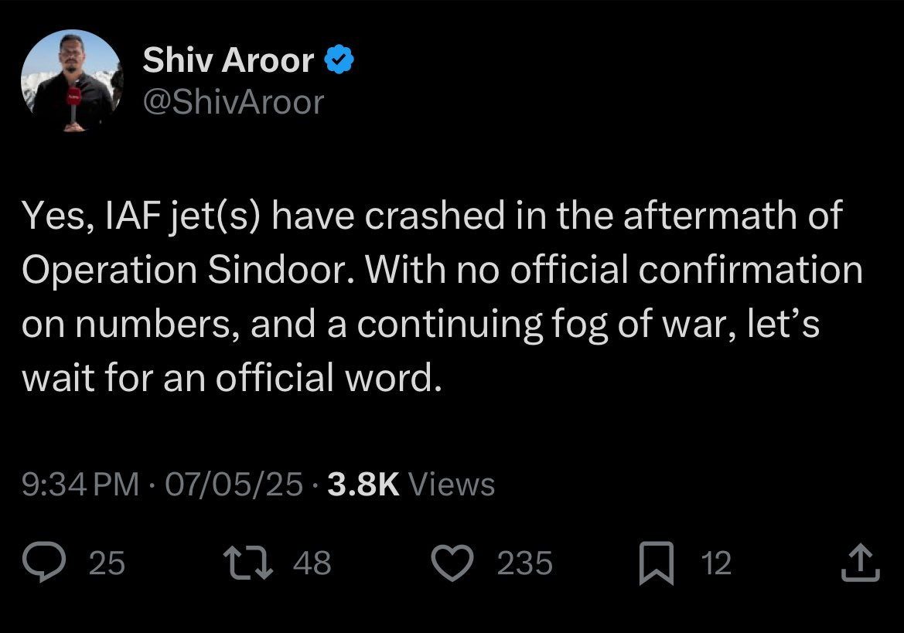Bookmark this tweet using the bookmark icon

658,563
